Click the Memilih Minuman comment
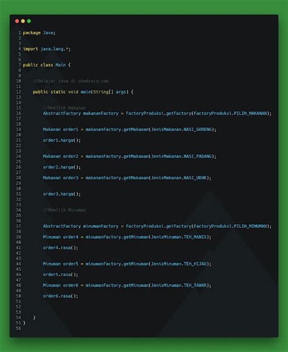The width and height of the screenshot is (288, 352). (64, 210)
